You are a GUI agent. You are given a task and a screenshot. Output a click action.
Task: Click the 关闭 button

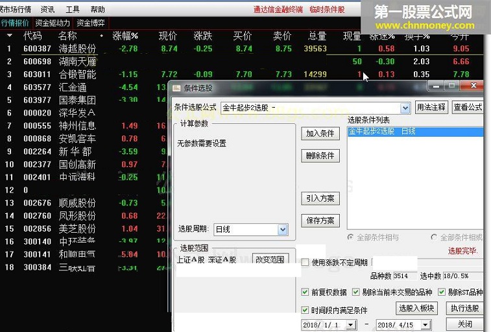[x=464, y=324]
